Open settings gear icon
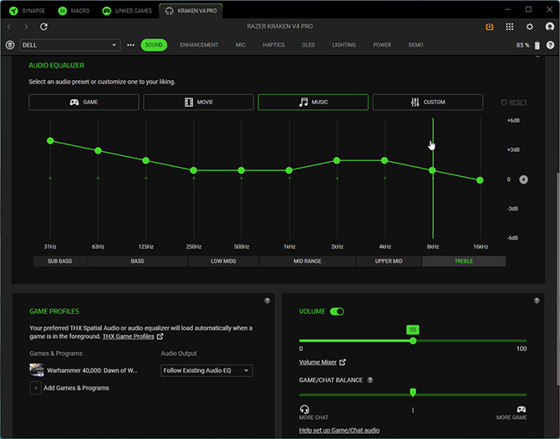This screenshot has width=560, height=439. click(530, 27)
